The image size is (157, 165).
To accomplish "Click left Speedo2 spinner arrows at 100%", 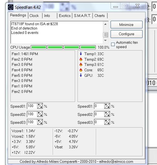I will 40,114.
